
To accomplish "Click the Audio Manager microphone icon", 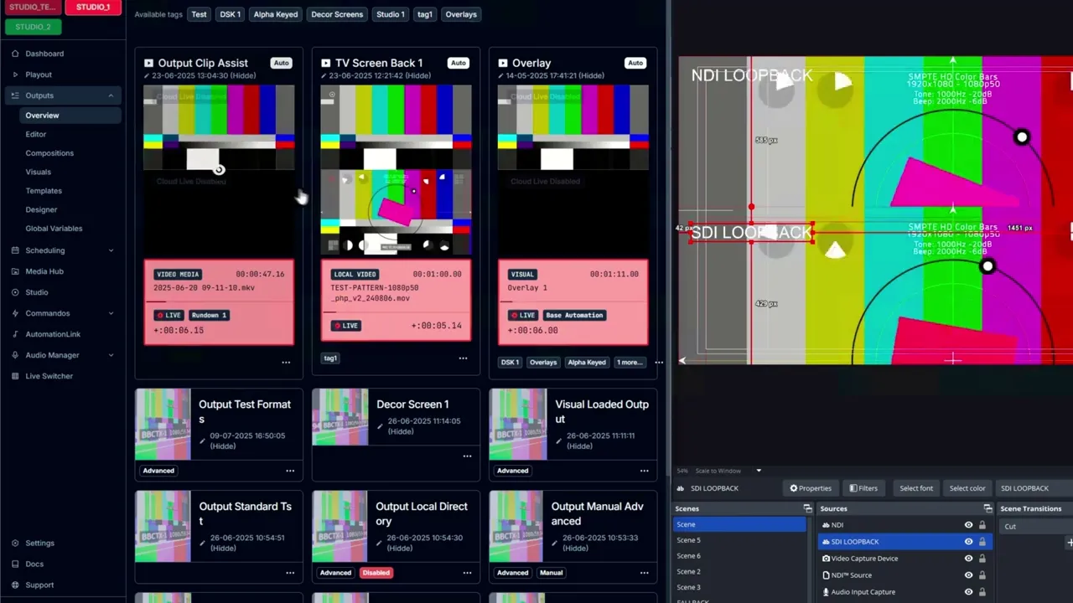I will (15, 355).
